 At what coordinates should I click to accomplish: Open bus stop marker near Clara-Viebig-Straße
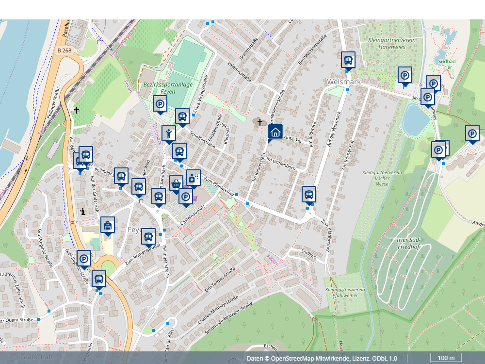click(x=182, y=116)
